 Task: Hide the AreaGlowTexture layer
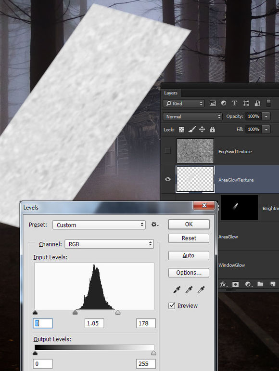point(168,179)
